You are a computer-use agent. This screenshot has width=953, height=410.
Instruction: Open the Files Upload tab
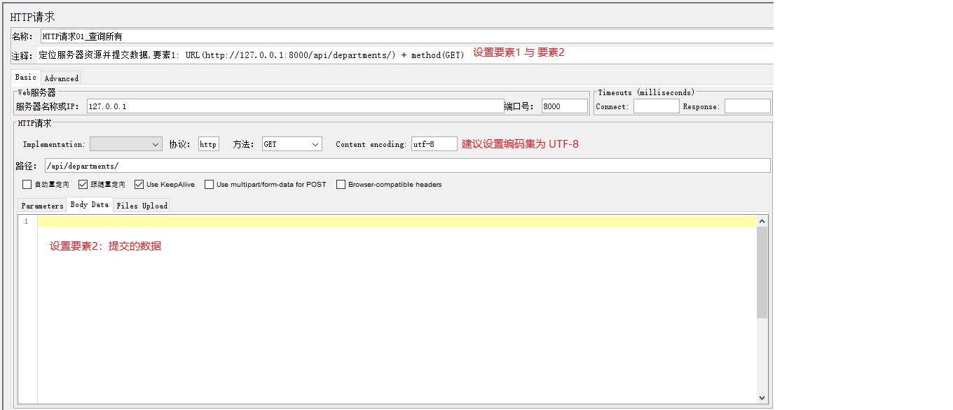[142, 206]
